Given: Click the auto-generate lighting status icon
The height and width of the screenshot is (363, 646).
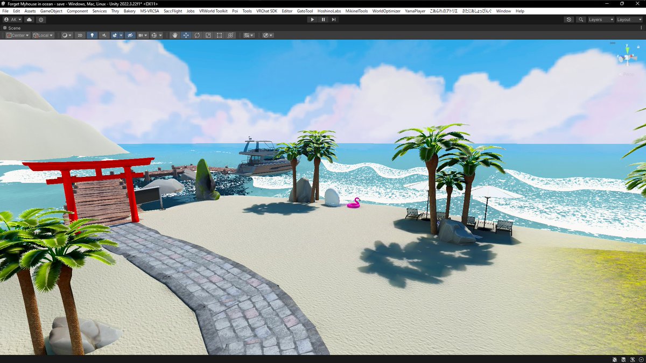Looking at the screenshot, I should (x=632, y=359).
